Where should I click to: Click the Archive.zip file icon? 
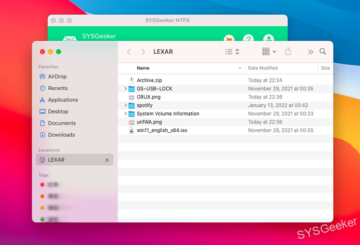(x=131, y=80)
